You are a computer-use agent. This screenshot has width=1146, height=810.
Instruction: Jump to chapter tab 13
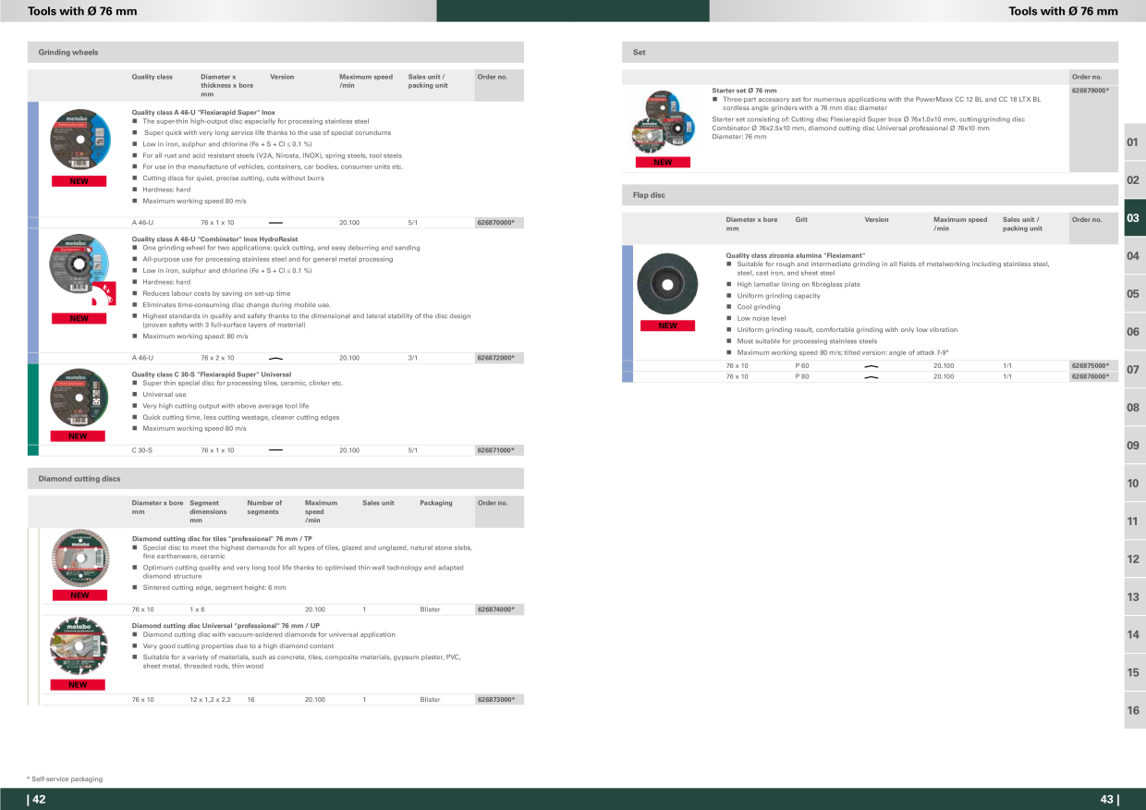[x=1133, y=597]
